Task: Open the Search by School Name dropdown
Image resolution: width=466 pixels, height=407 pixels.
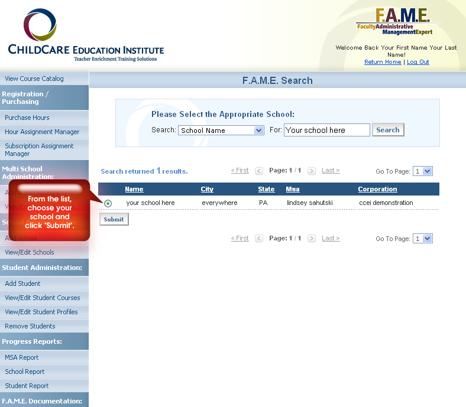Action: pos(221,131)
